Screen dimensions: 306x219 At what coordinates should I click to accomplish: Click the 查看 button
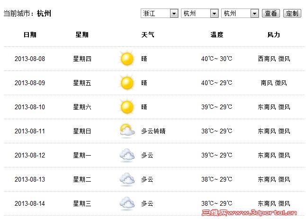point(271,13)
